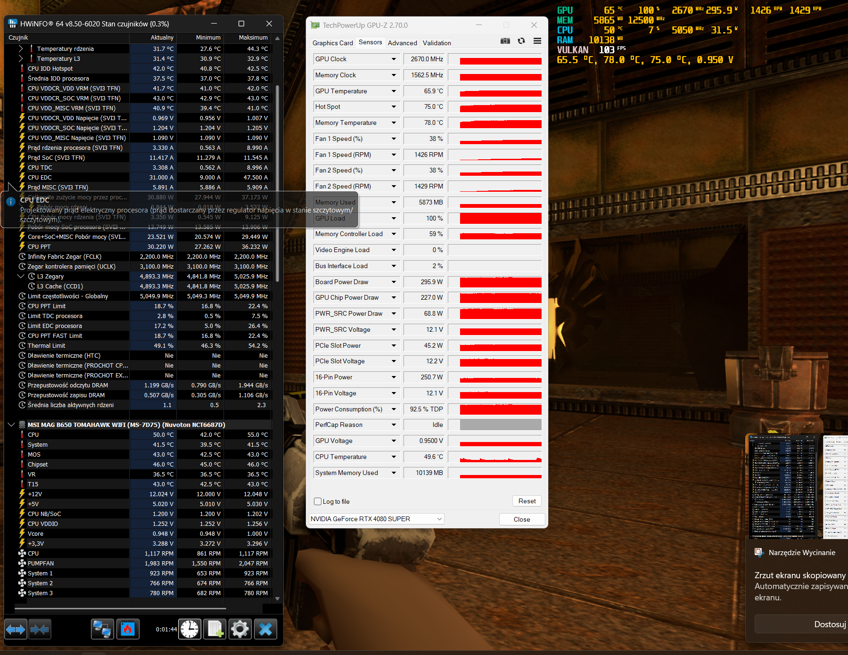Click the GPU-Z refresh icon

click(x=521, y=41)
